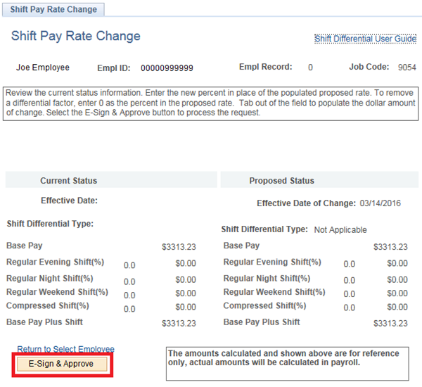The height and width of the screenshot is (387, 422).
Task: Click Return to Select Employee link
Action: click(65, 349)
